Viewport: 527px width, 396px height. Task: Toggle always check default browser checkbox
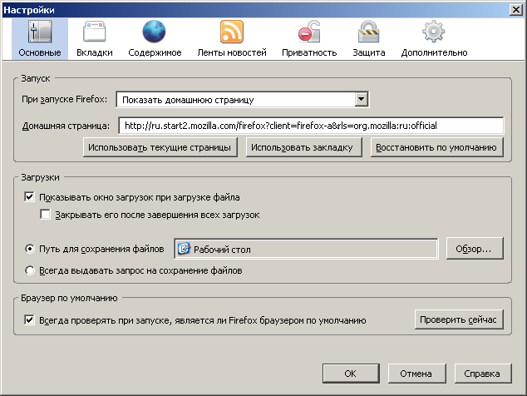29,319
